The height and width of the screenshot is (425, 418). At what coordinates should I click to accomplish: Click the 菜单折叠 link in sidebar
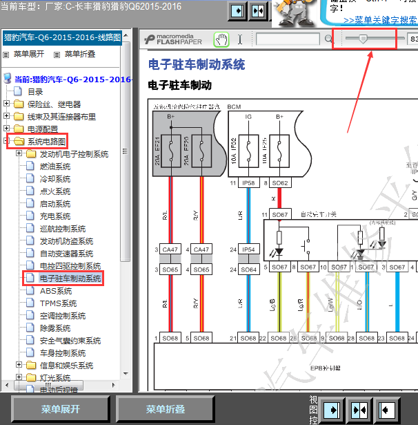(x=80, y=54)
